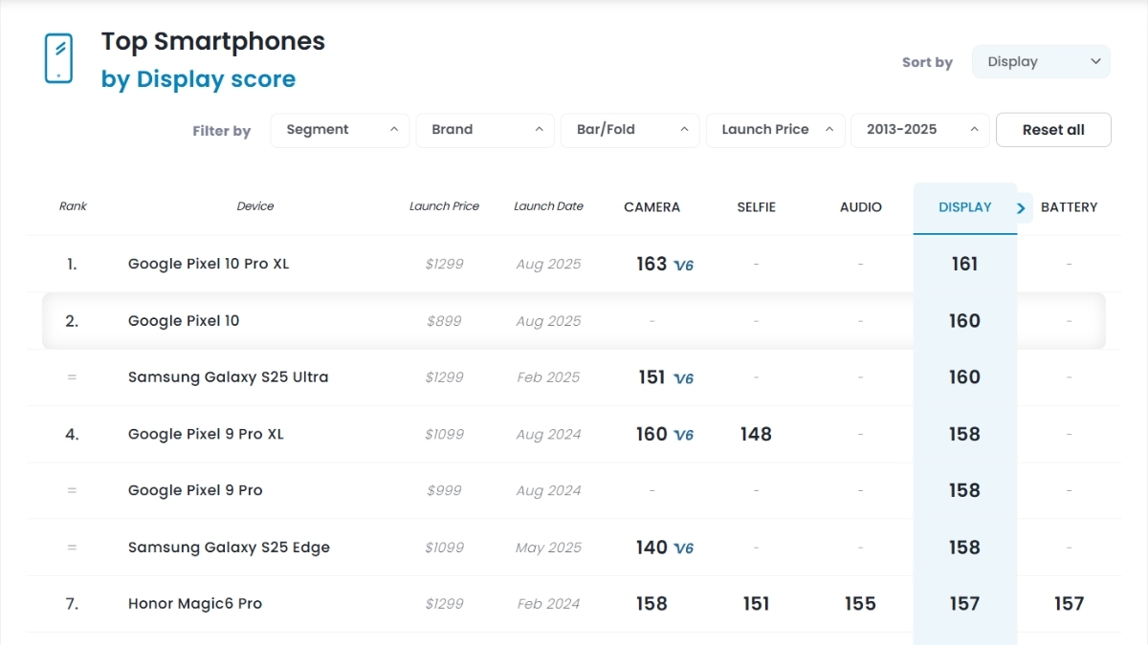
Task: Open the Honor Magic6 Pro device link
Action: pyautogui.click(x=195, y=604)
